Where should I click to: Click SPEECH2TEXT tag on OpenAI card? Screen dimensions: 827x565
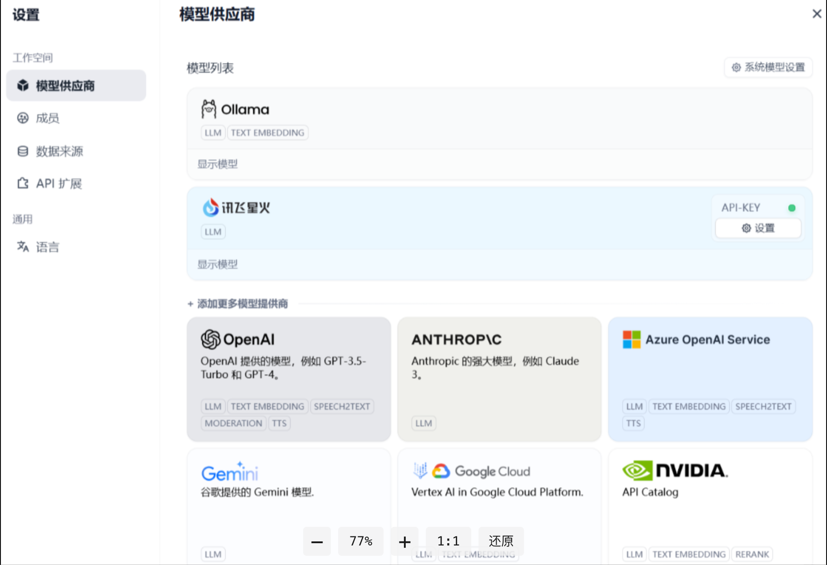342,406
